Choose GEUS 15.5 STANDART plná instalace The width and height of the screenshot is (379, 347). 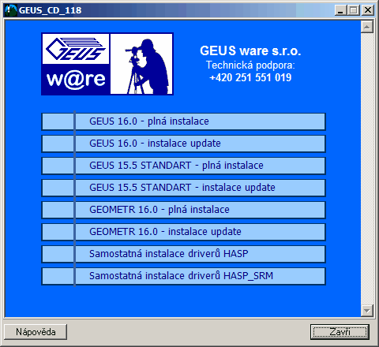(x=183, y=166)
